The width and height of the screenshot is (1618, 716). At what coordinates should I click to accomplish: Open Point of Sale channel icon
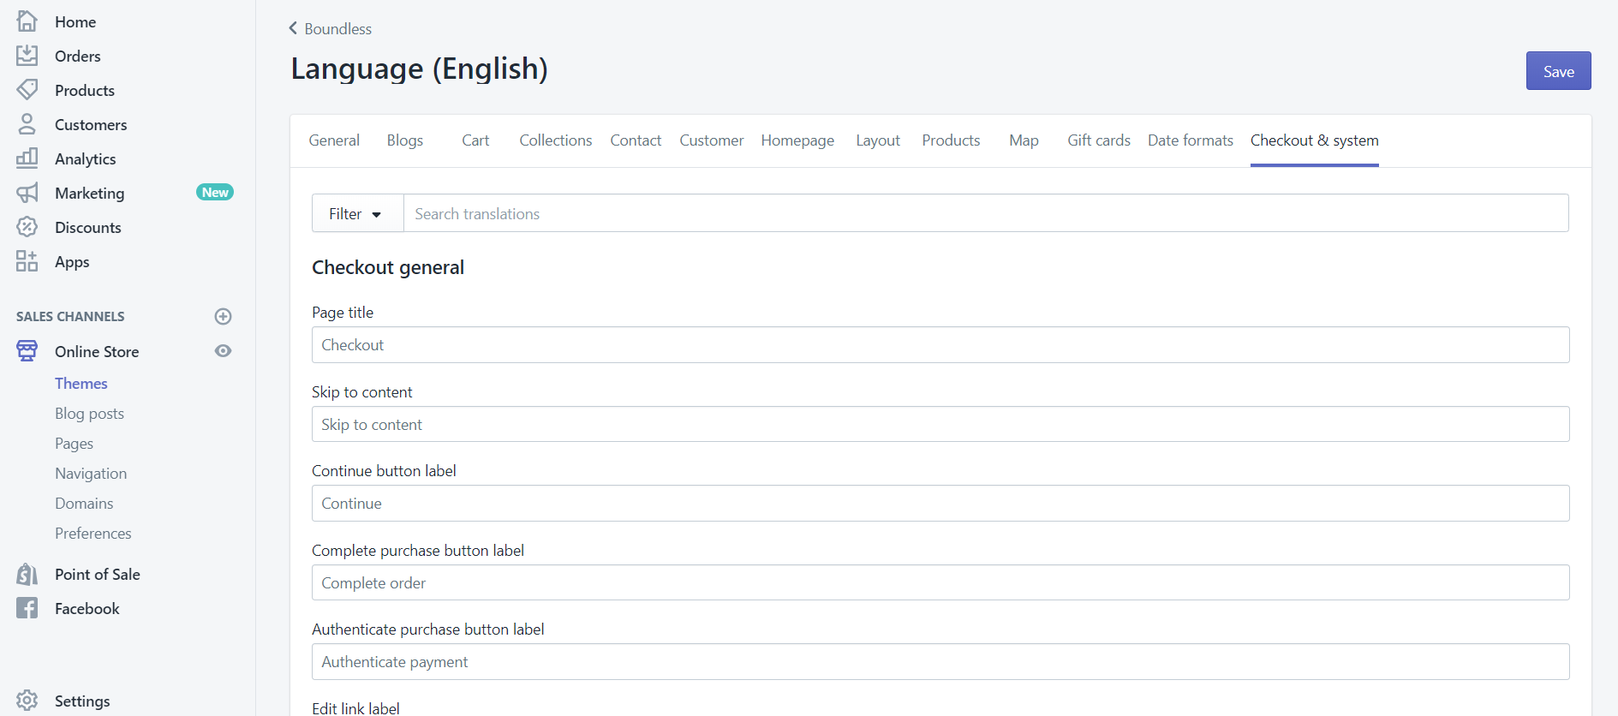tap(27, 574)
